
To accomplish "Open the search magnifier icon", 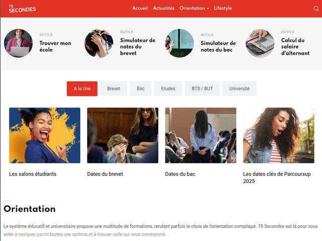I will pyautogui.click(x=316, y=9).
